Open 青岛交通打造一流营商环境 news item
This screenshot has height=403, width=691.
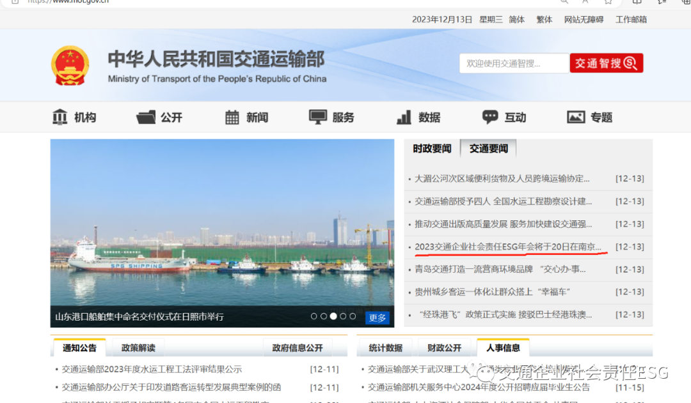500,270
